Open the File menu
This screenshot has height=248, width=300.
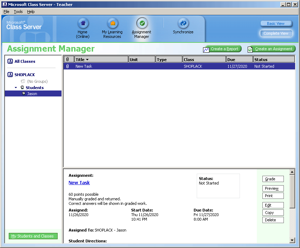[x=6, y=12]
